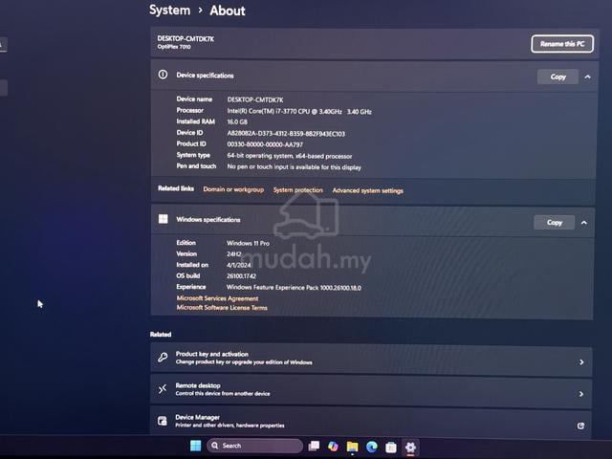Open File Explorer from the taskbar
Viewport: 612px width, 459px height.
coord(352,447)
